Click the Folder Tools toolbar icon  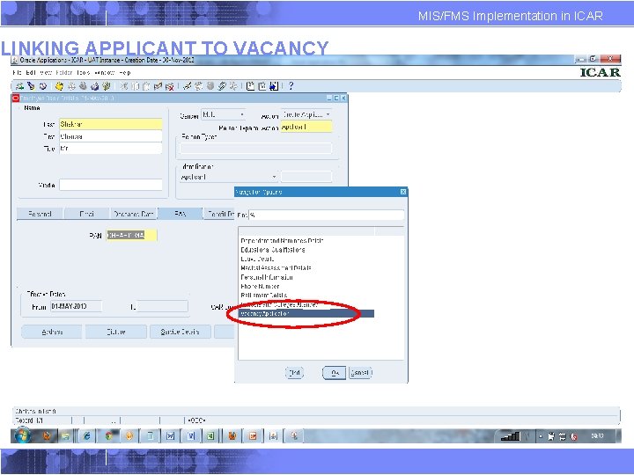pos(233,86)
